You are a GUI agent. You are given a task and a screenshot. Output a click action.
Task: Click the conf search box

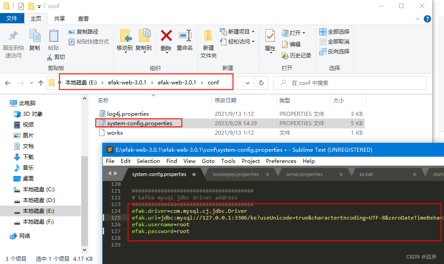pos(350,83)
